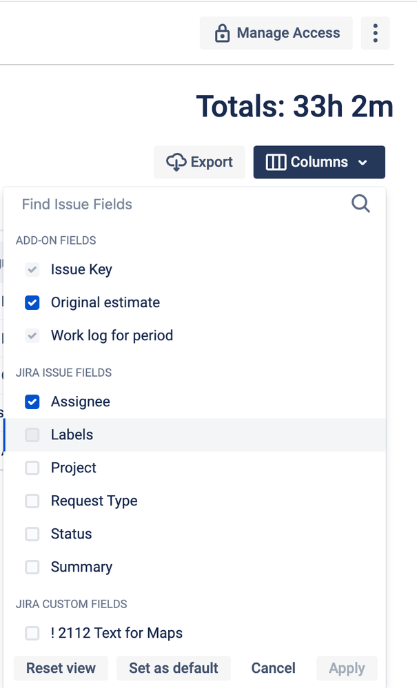Click the Set as default button

click(174, 668)
